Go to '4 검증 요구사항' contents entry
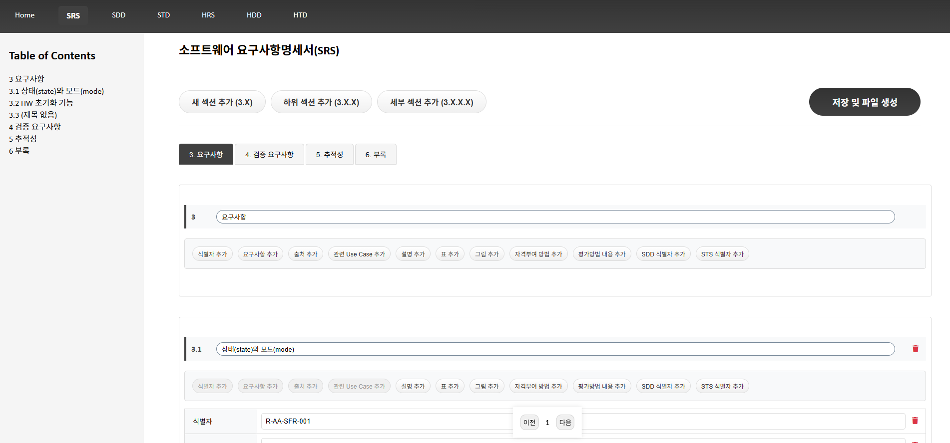Screen dimensions: 950x443 click(x=35, y=127)
